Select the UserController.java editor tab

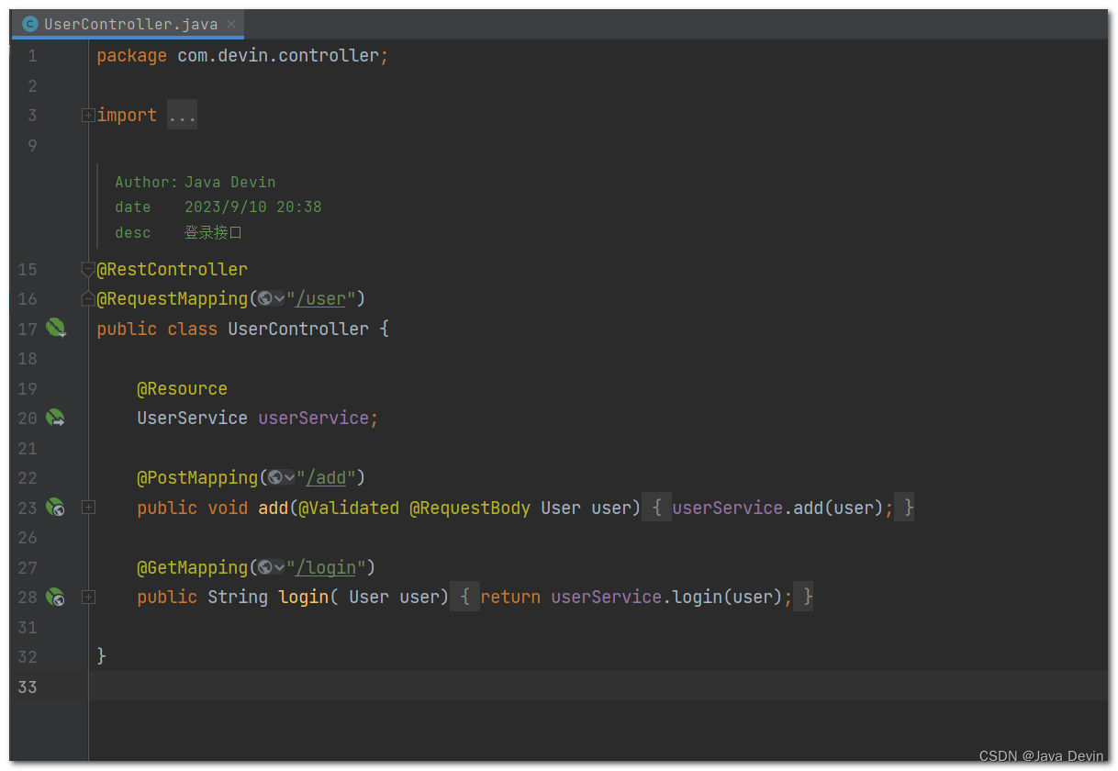(x=128, y=25)
